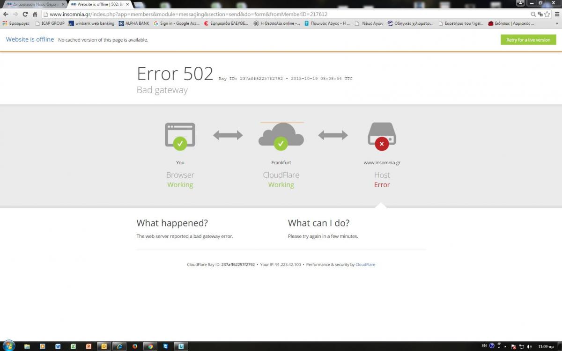Launch the media player taskbar icon
The height and width of the screenshot is (351, 562).
(x=43, y=346)
